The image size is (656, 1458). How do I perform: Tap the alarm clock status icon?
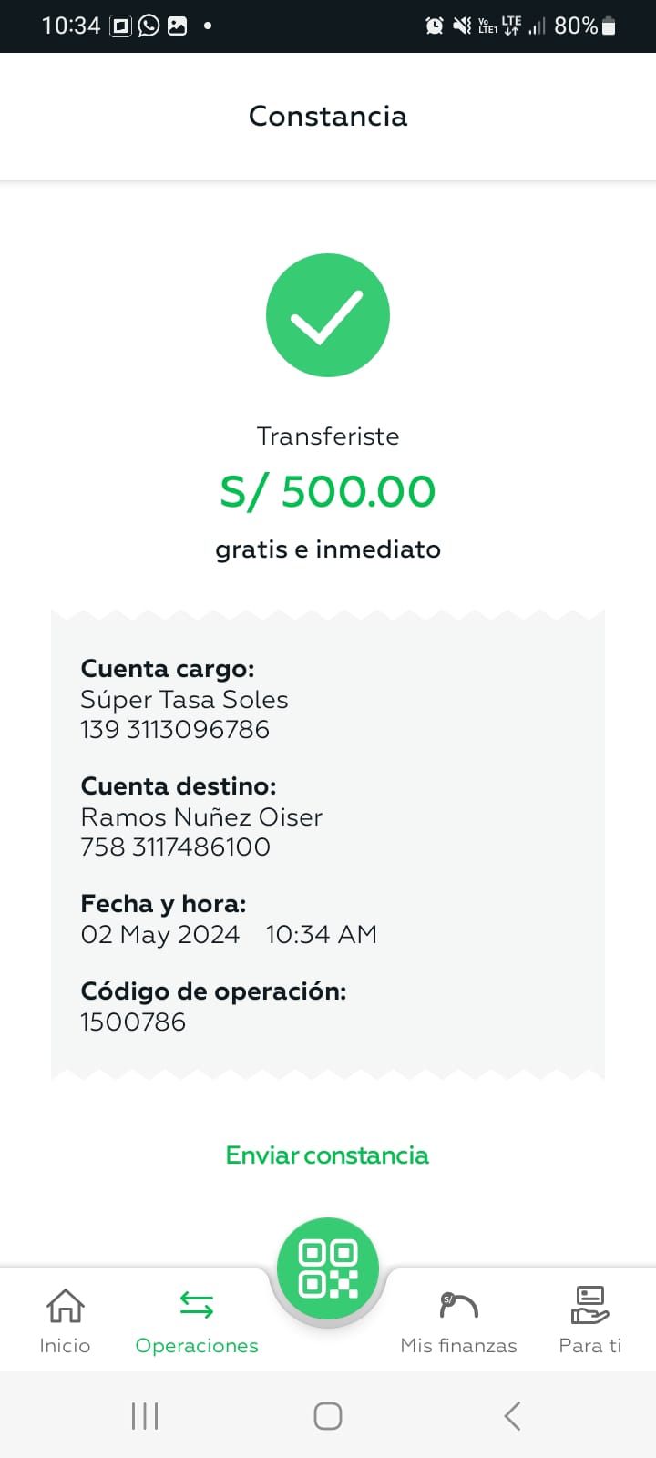[x=435, y=26]
